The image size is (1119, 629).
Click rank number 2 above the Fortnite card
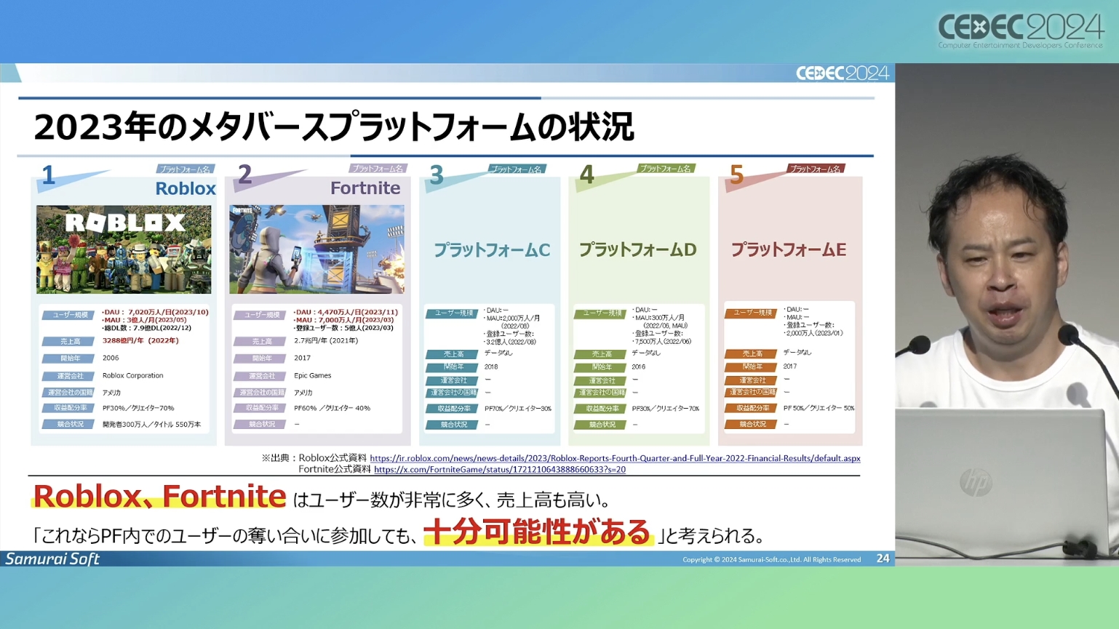245,175
